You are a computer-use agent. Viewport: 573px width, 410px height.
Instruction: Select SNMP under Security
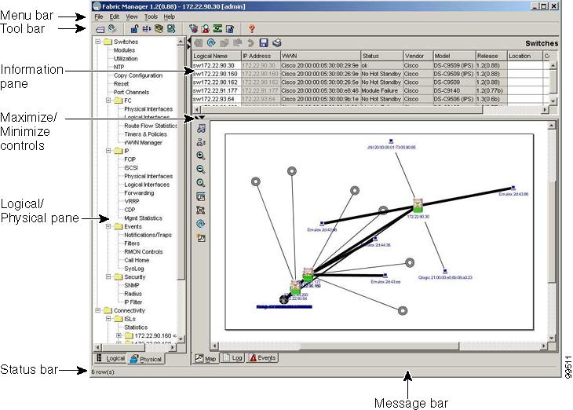tap(132, 285)
